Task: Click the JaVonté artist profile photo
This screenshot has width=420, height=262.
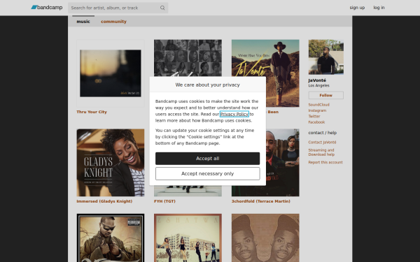Action: click(326, 57)
